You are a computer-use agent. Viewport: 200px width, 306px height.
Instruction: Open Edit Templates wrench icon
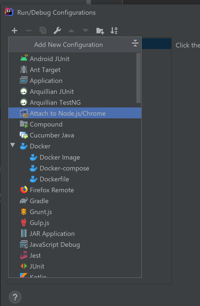[57, 31]
